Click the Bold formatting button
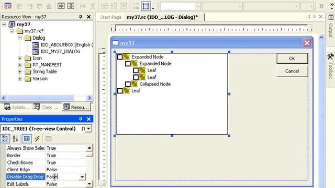 (321, 6)
